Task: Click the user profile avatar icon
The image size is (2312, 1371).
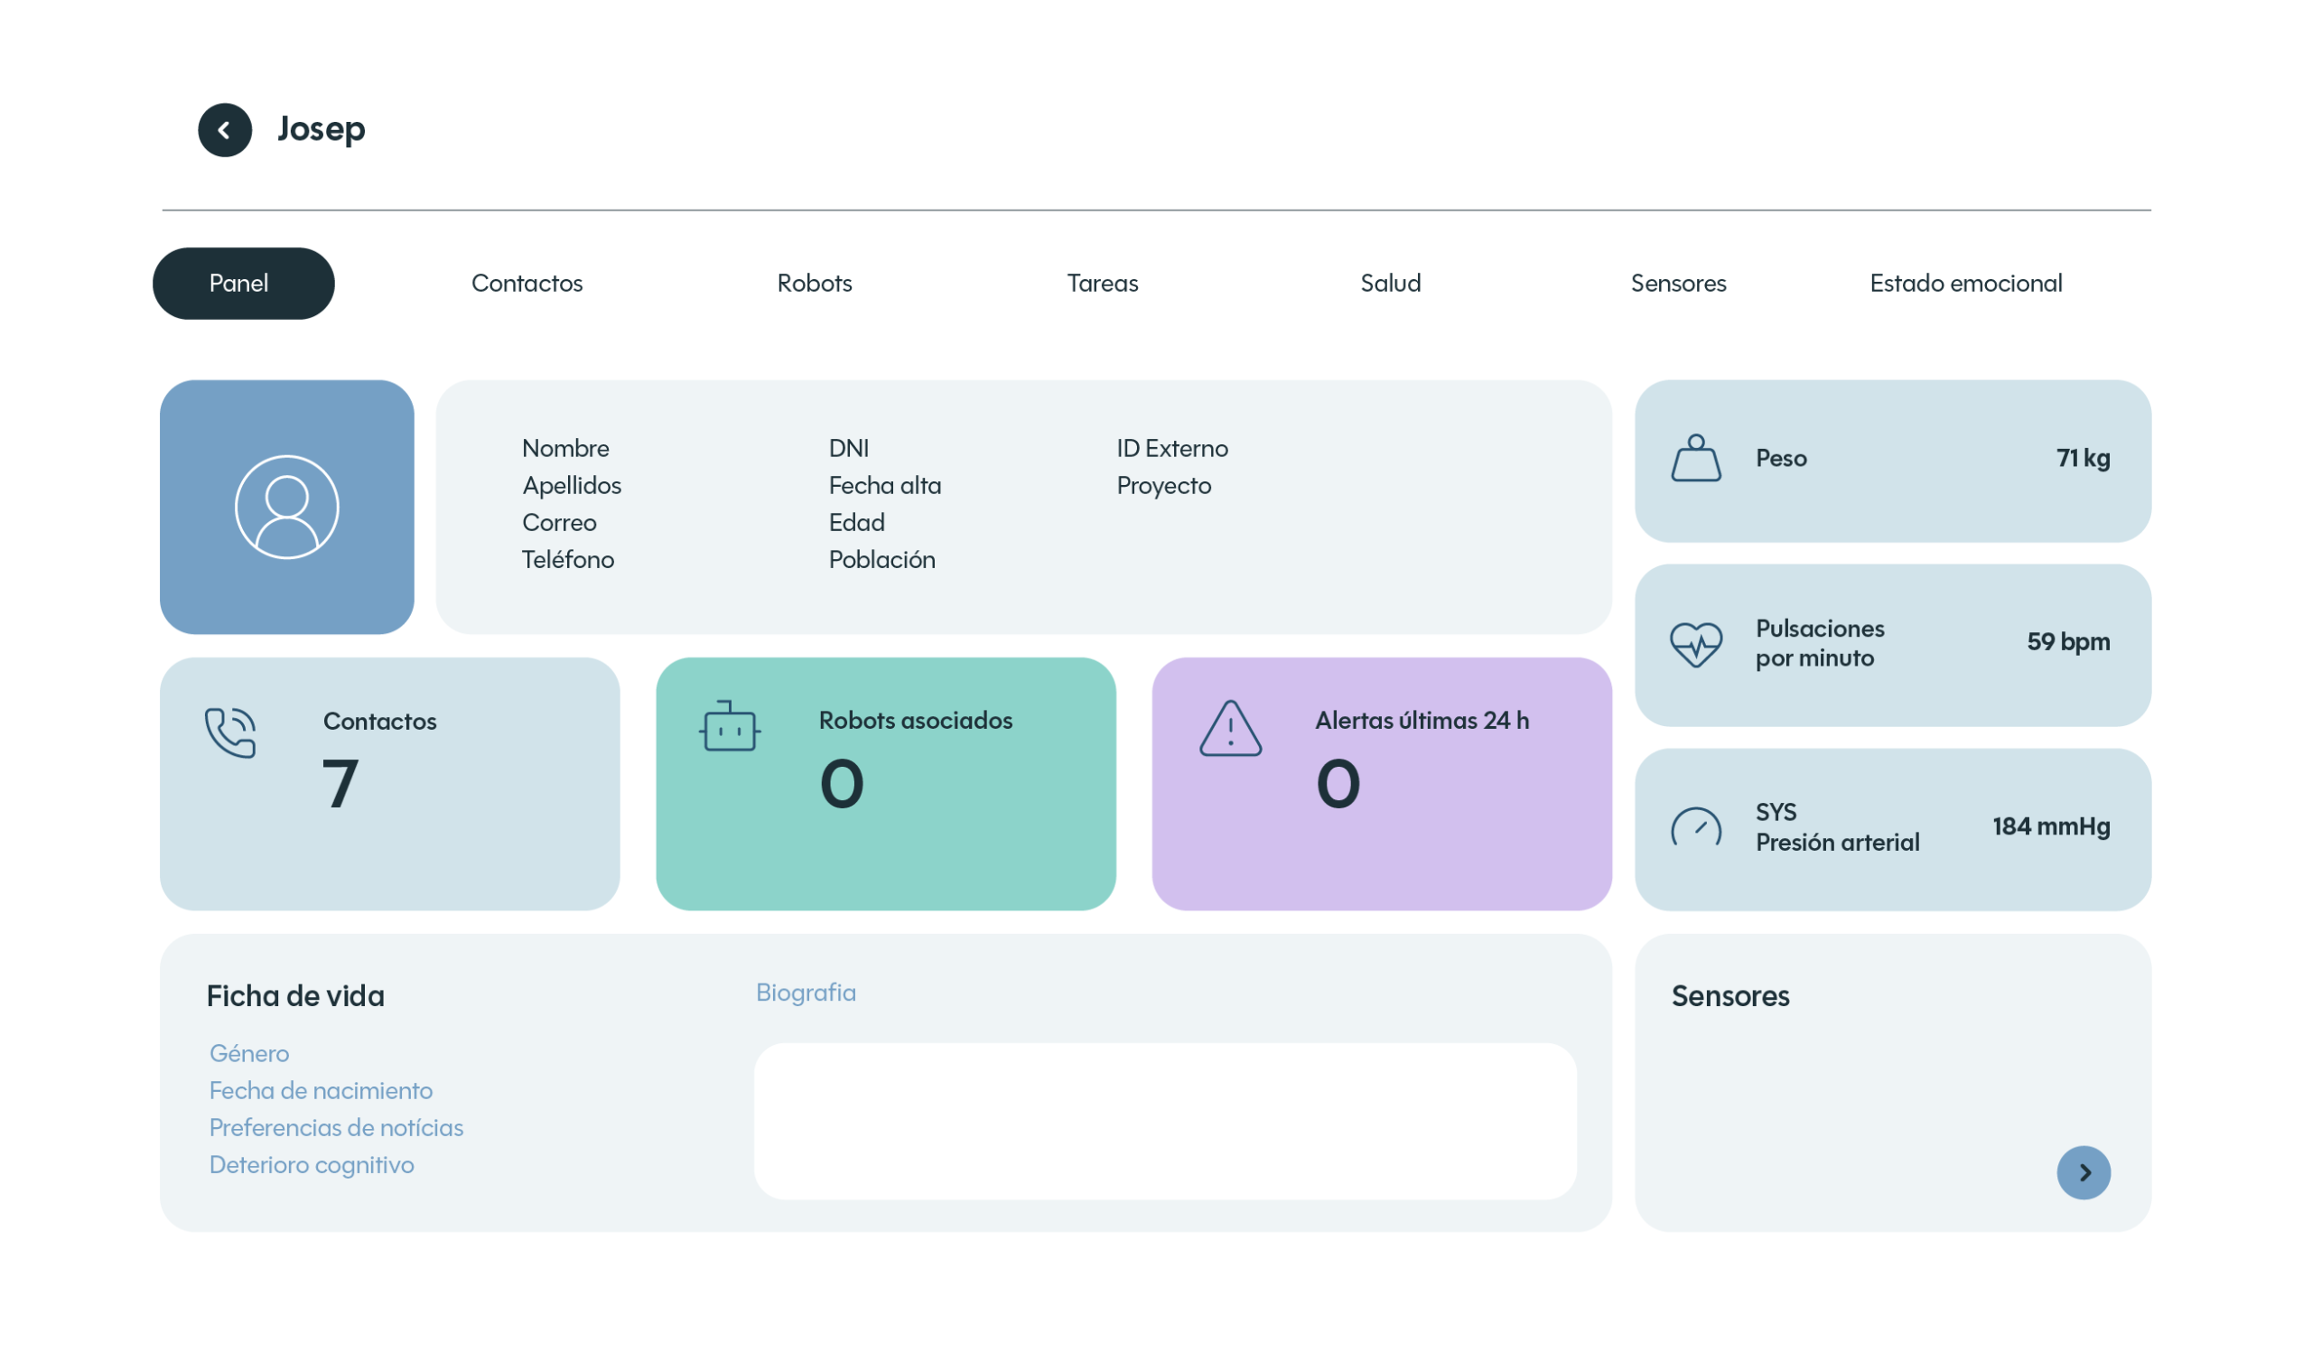Action: (x=286, y=508)
